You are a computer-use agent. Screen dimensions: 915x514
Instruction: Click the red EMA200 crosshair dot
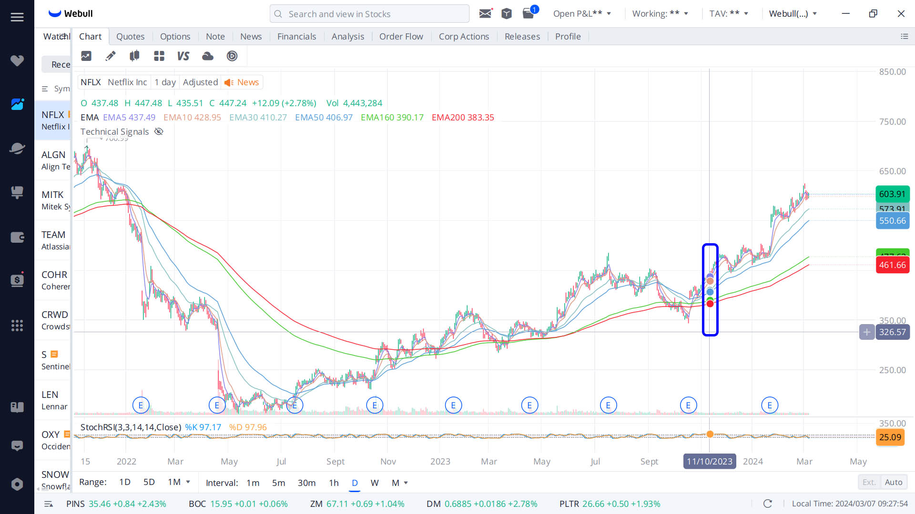[x=710, y=304]
